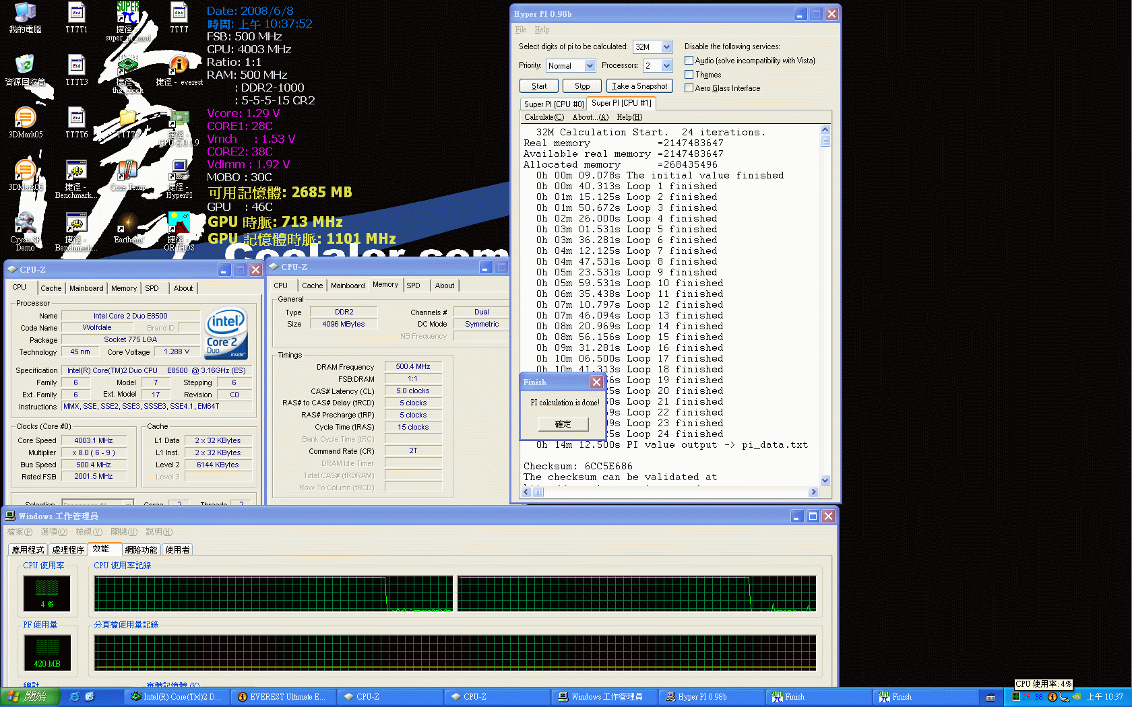Select Cache tab in left CPU-Z window
Image resolution: width=1132 pixels, height=707 pixels.
[x=51, y=288]
